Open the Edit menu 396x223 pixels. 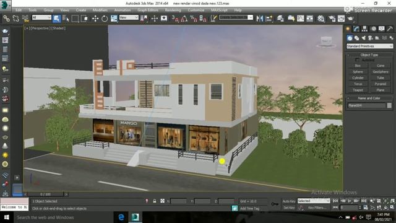coord(19,10)
